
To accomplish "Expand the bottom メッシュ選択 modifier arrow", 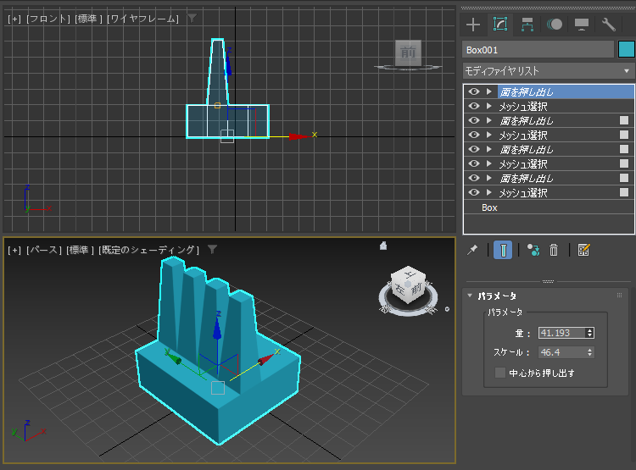I will coord(489,192).
